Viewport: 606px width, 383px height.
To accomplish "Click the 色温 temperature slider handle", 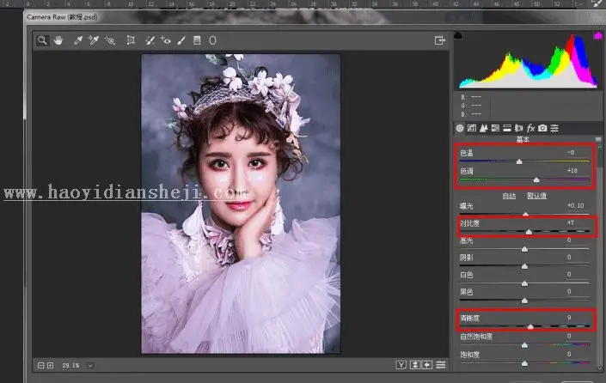I will click(x=519, y=161).
